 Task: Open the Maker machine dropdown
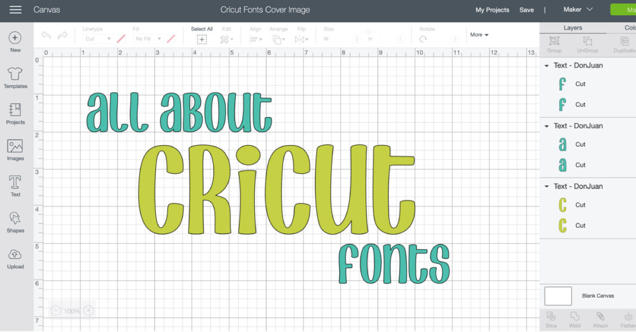pyautogui.click(x=578, y=10)
